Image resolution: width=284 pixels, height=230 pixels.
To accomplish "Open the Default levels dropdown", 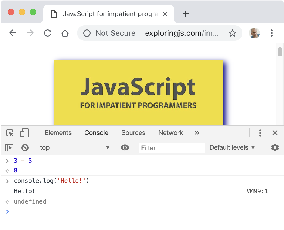I will point(232,148).
